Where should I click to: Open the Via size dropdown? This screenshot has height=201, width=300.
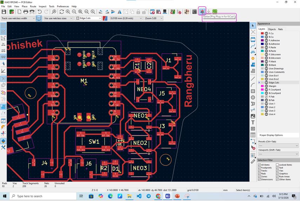[58, 18]
